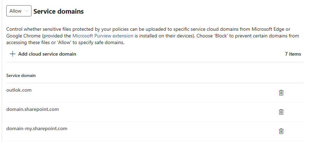Click the Service domains heading
315x142 pixels.
tap(58, 11)
